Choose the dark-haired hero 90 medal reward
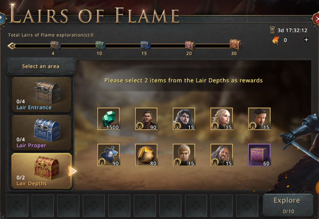Screen dimensions: 319x219 (x=146, y=119)
